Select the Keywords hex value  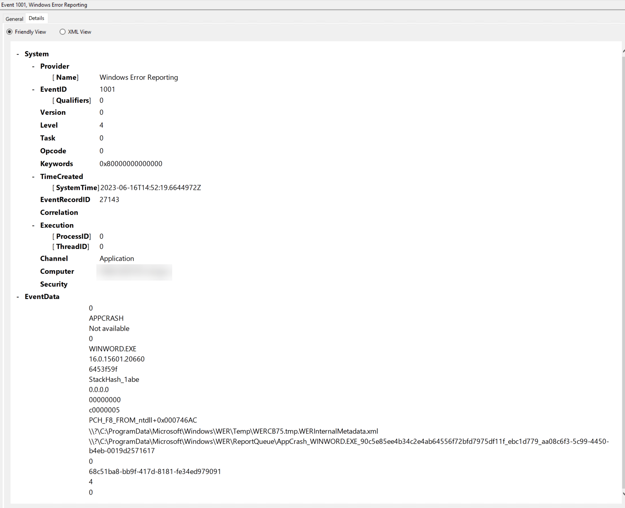click(131, 163)
